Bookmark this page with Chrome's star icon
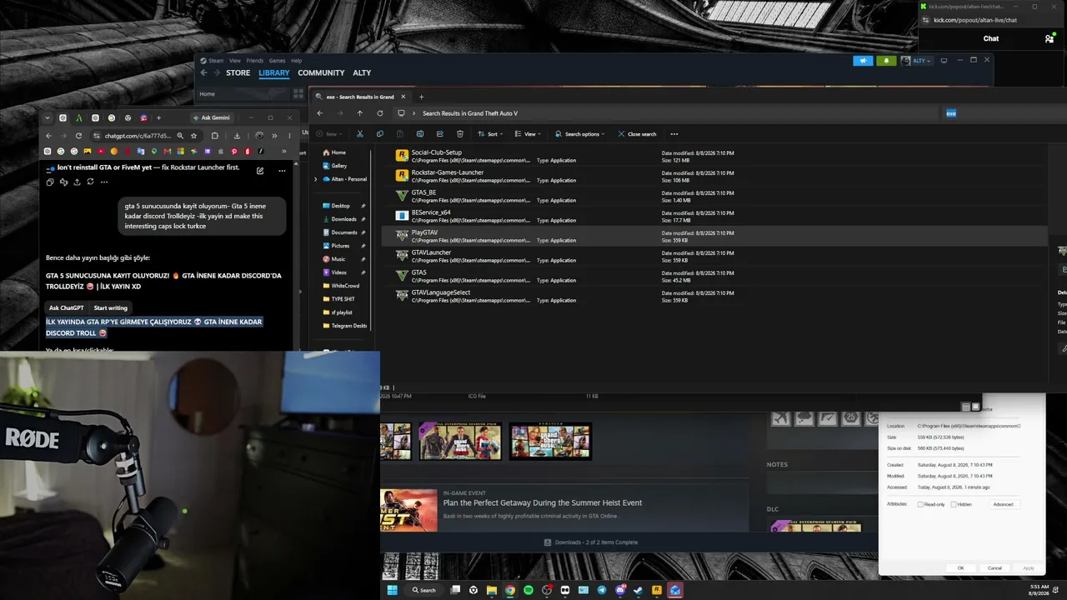Screen dimensions: 1067x600 pos(193,136)
